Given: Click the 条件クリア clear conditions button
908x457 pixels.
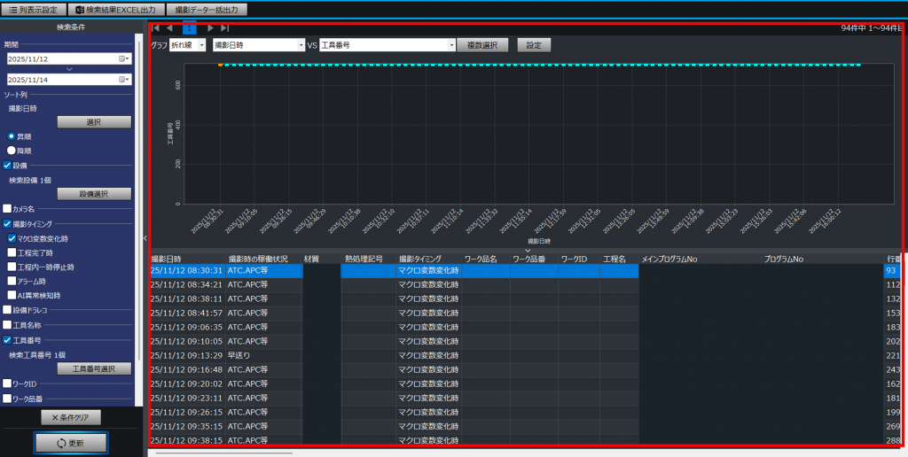Looking at the screenshot, I should click(70, 417).
